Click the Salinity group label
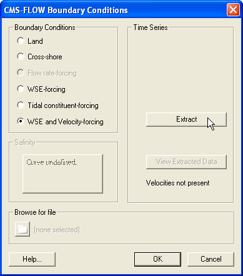The image size is (243, 276). (x=25, y=142)
